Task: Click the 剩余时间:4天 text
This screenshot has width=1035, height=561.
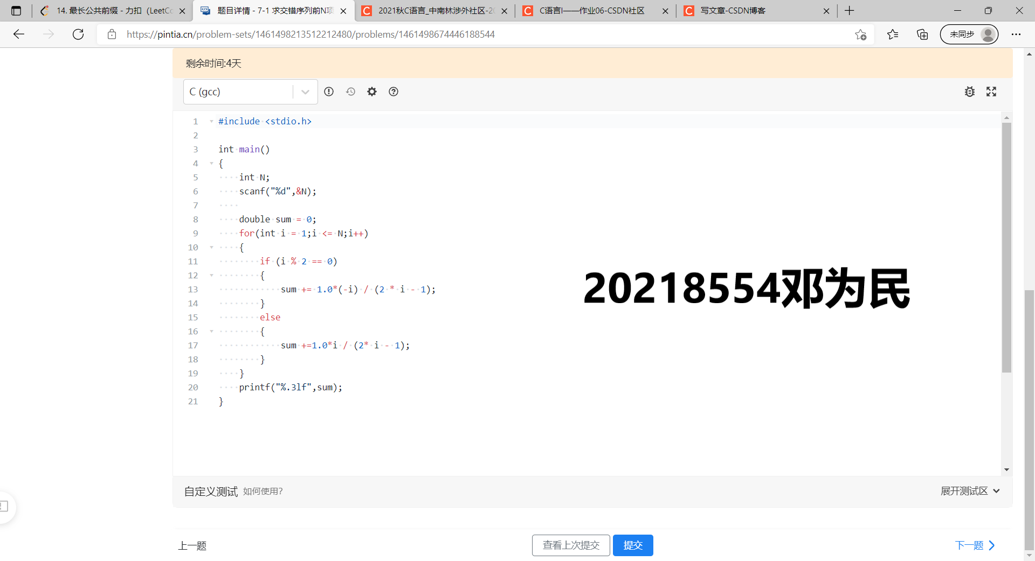Action: pyautogui.click(x=213, y=64)
